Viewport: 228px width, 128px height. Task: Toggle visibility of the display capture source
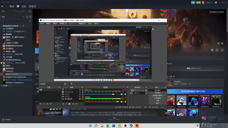(80, 99)
